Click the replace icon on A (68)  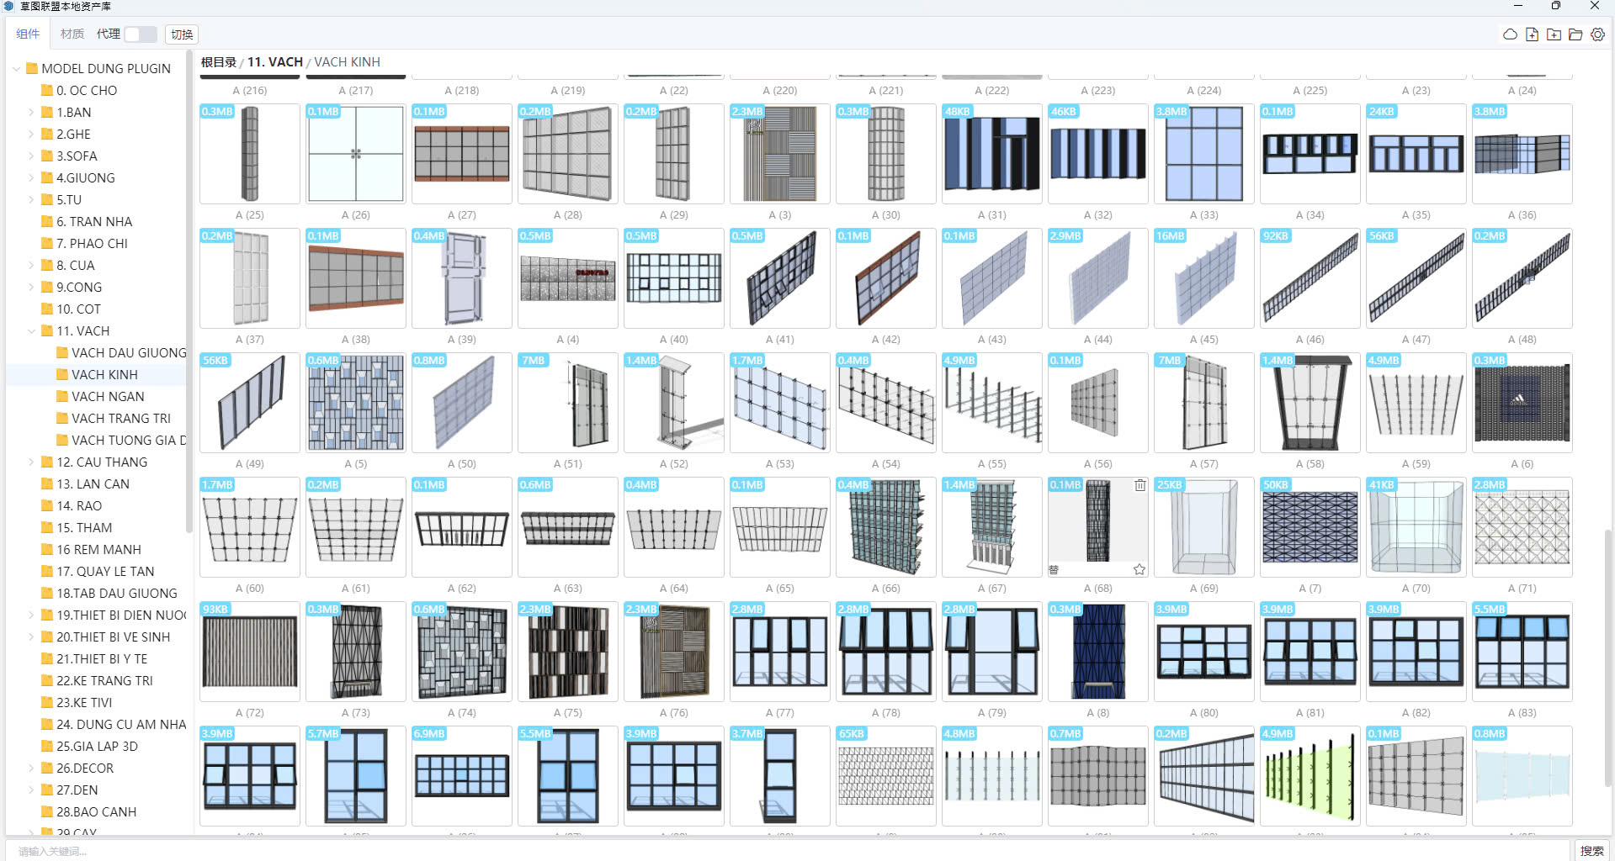point(1054,569)
